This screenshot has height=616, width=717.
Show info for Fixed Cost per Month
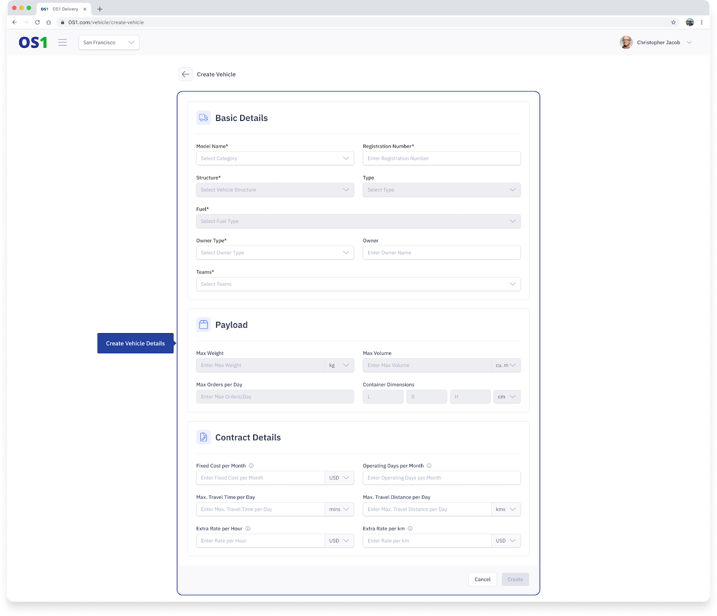(x=251, y=466)
